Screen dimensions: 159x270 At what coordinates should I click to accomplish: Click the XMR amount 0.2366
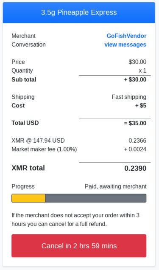[137, 141]
